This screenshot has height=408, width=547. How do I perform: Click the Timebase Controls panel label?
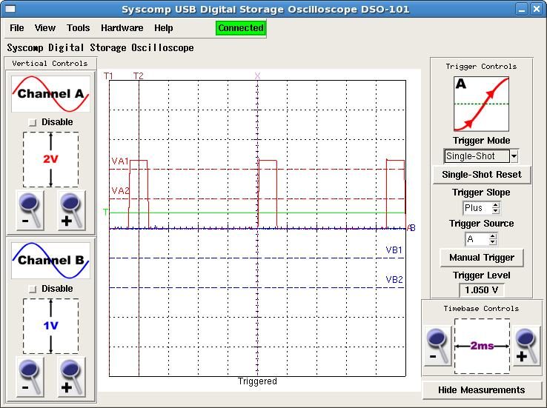tap(482, 309)
